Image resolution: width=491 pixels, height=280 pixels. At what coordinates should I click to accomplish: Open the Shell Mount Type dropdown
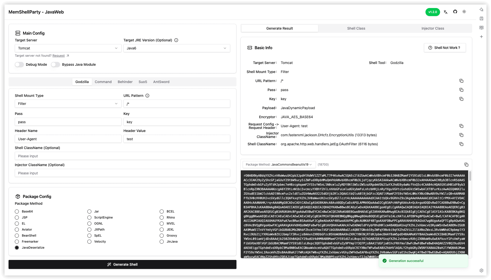pos(68,104)
